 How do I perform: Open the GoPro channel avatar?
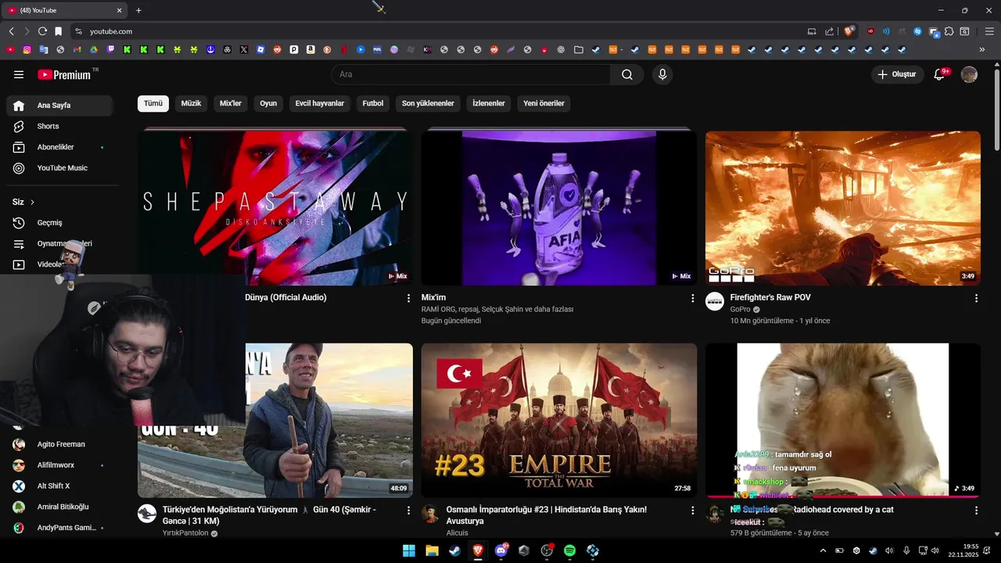[715, 302]
